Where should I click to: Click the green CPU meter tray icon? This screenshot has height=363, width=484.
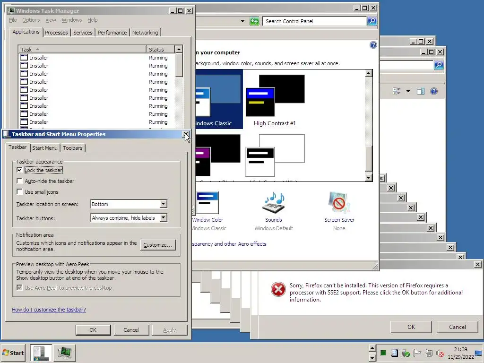[x=383, y=353]
